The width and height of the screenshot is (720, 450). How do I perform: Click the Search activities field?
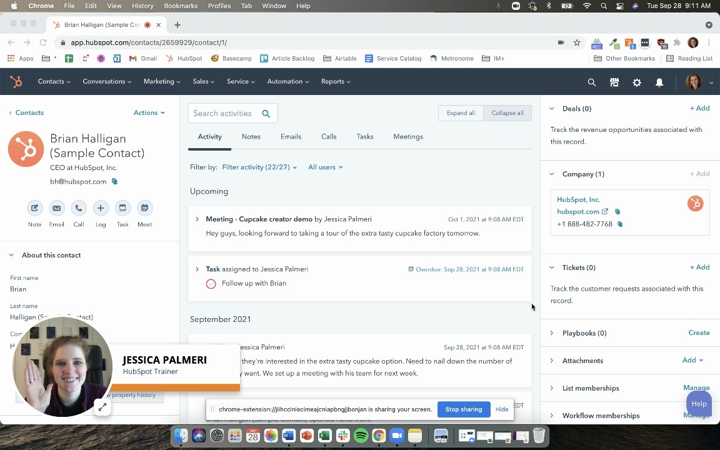(x=224, y=114)
